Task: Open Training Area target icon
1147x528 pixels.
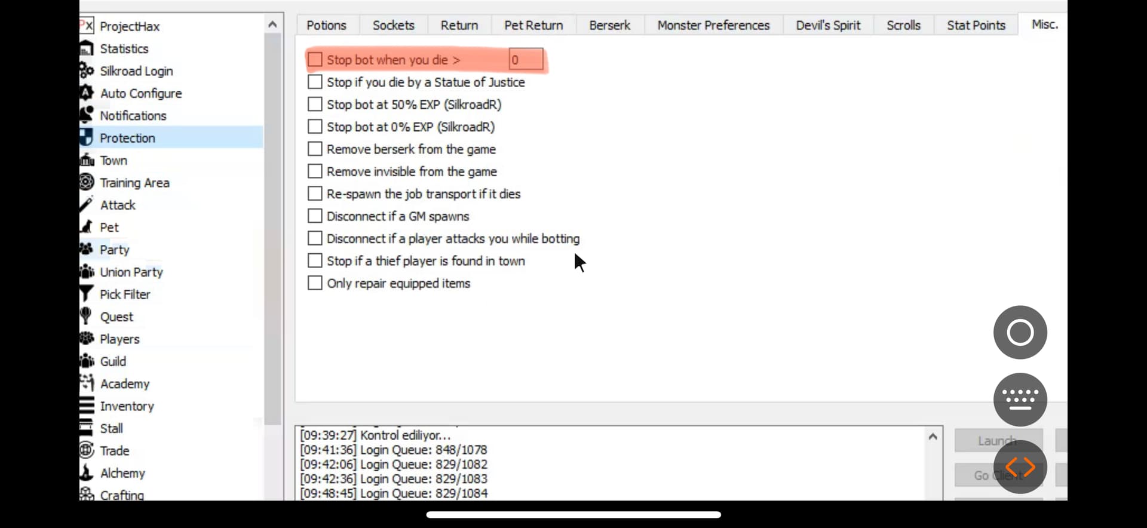Action: pyautogui.click(x=87, y=182)
